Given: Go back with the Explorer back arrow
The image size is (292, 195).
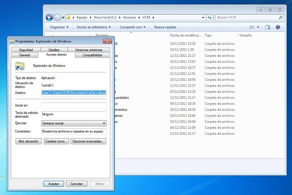Looking at the screenshot, I should pyautogui.click(x=49, y=18).
